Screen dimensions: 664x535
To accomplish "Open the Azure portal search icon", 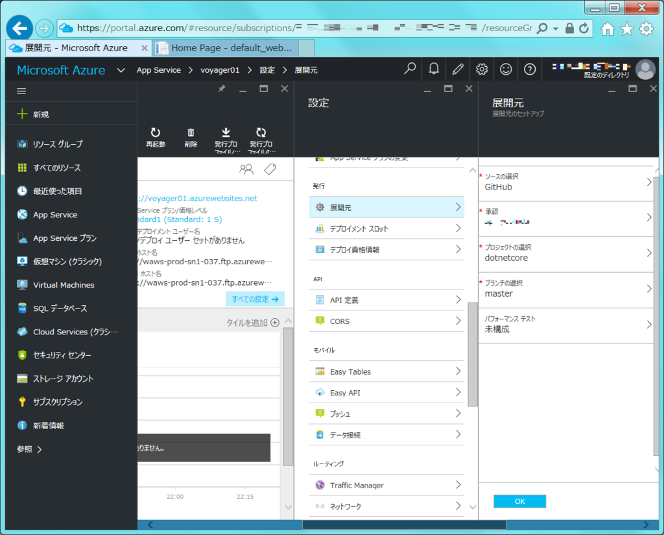I will 410,69.
